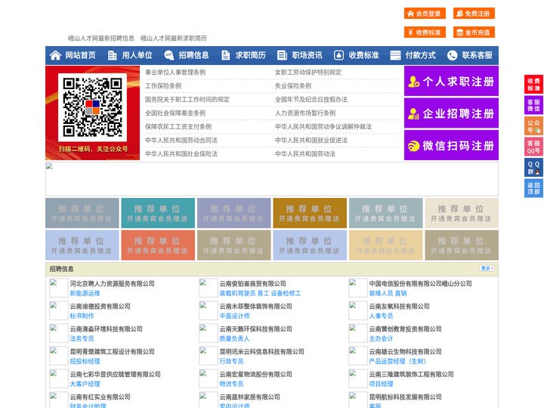Click the 金币充值 button
The width and height of the screenshot is (544, 408).
(474, 32)
